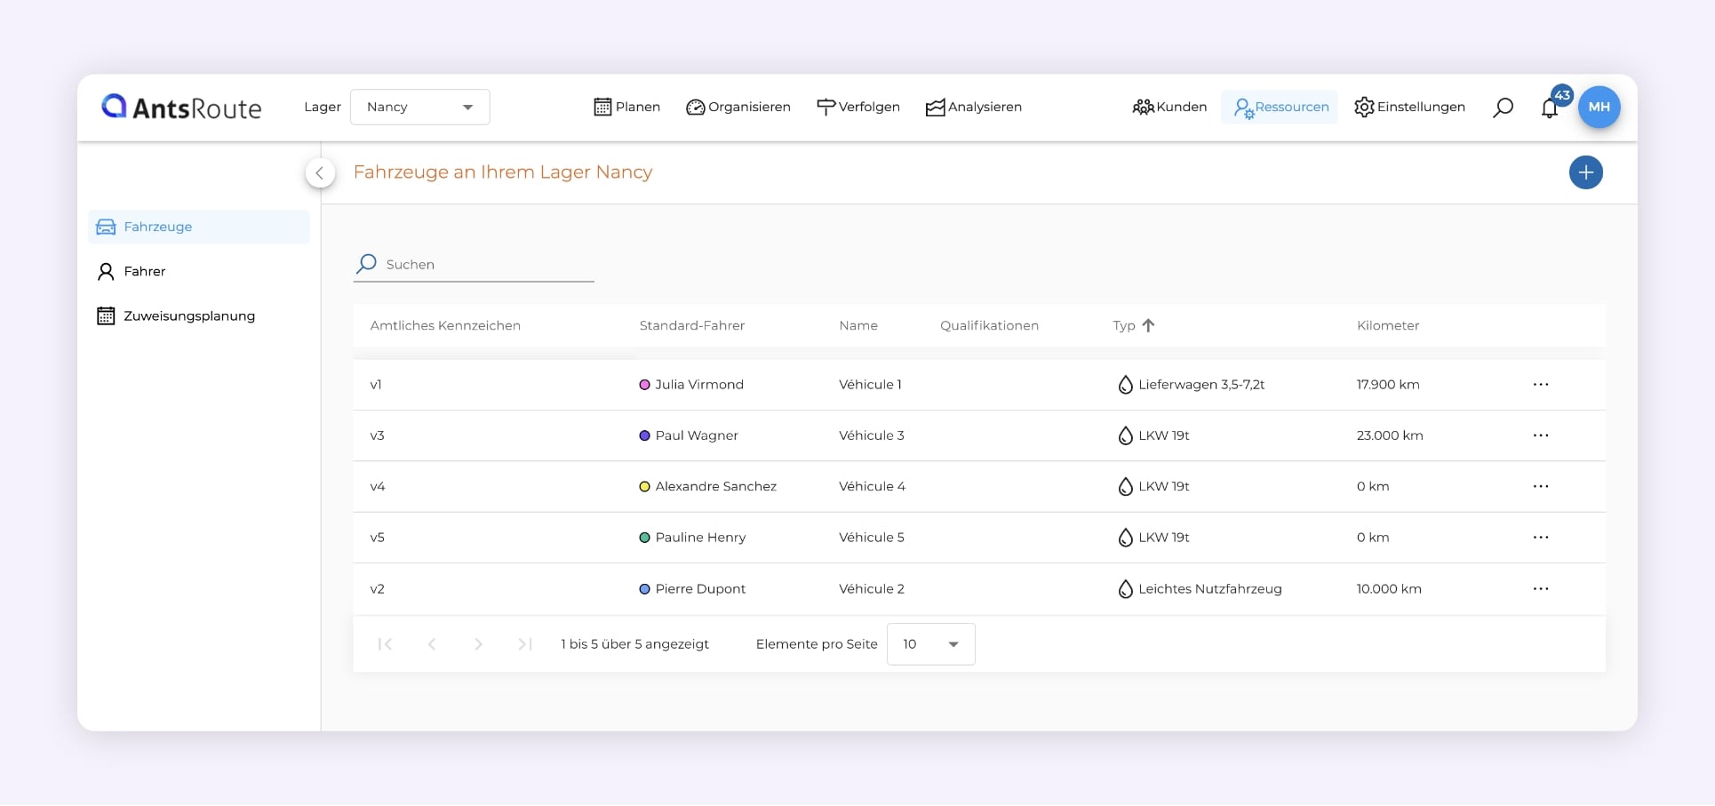Image resolution: width=1715 pixels, height=806 pixels.
Task: Select Fahrer in the sidebar
Action: pyautogui.click(x=144, y=272)
